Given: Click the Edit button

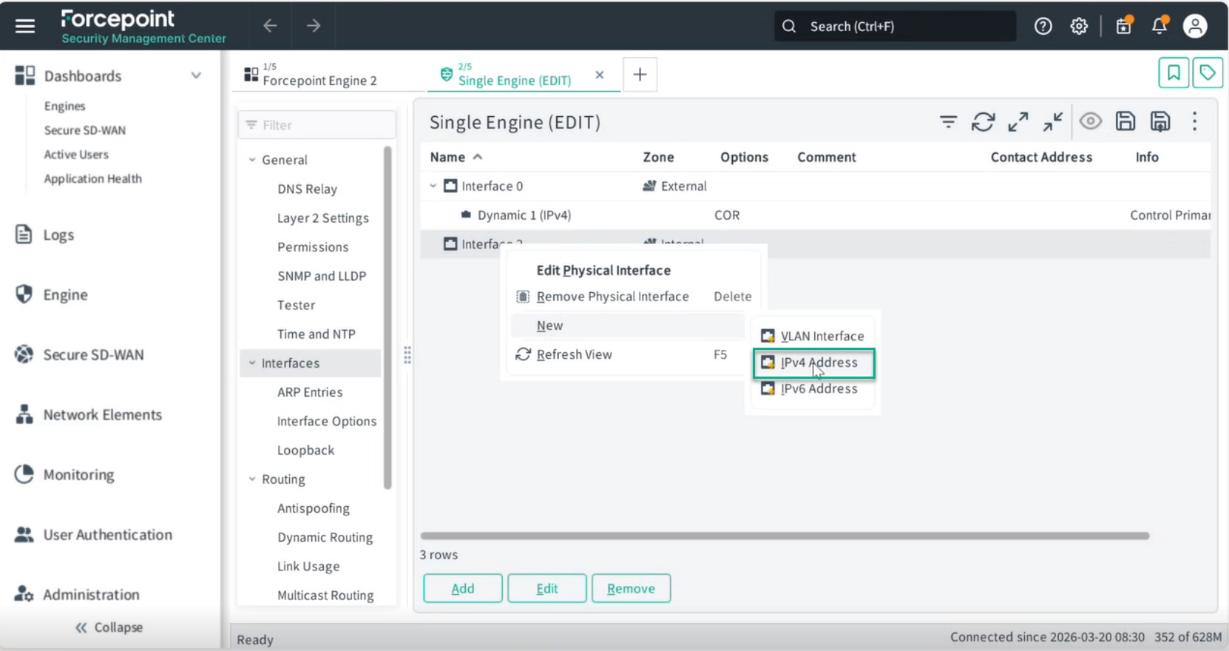Looking at the screenshot, I should pos(547,588).
